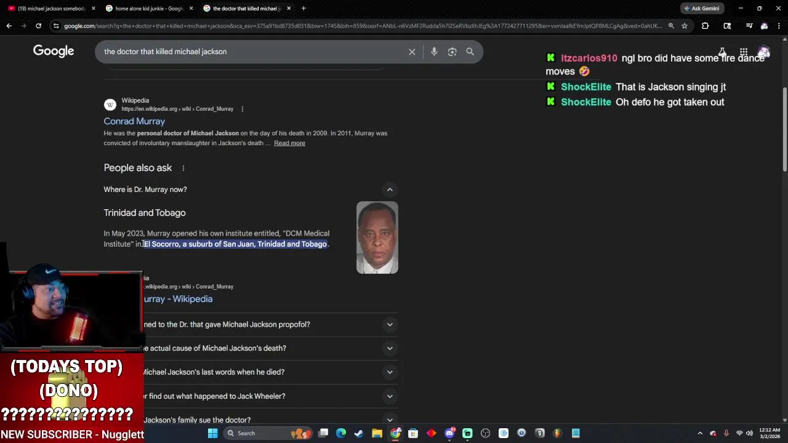Open network Wi-Fi tray icon

click(x=739, y=433)
